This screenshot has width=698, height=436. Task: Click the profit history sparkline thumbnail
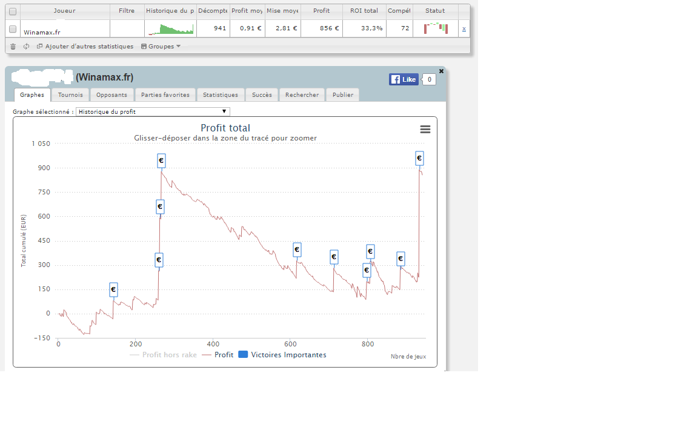[x=171, y=28]
